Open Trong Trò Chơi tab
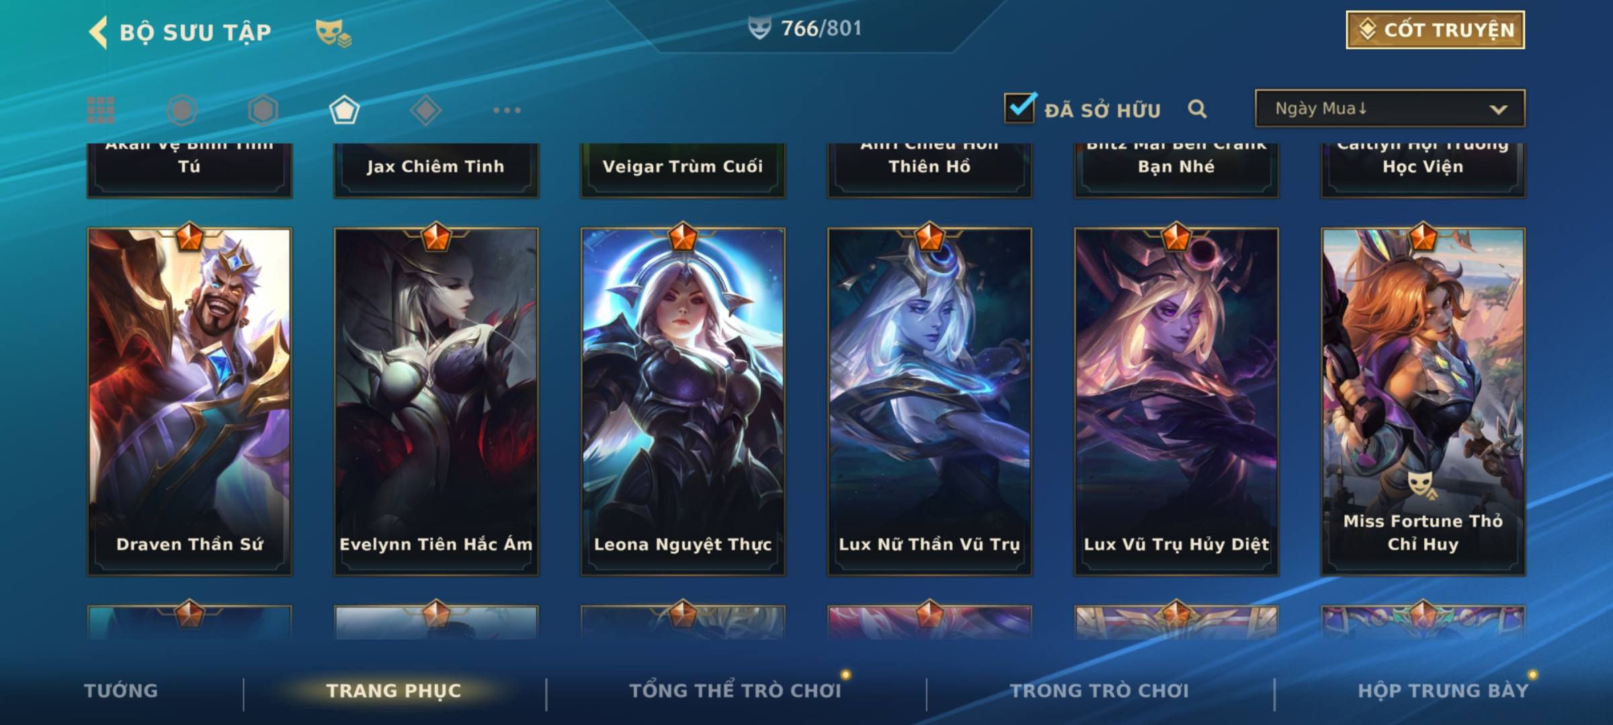Viewport: 1613px width, 725px height. tap(1100, 691)
